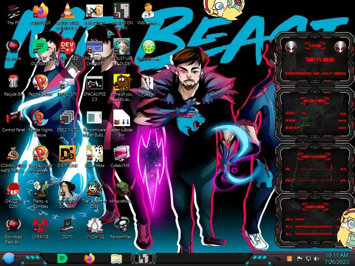Click the TIME gadget clock readout
The width and height of the screenshot is (355, 266).
[320, 60]
